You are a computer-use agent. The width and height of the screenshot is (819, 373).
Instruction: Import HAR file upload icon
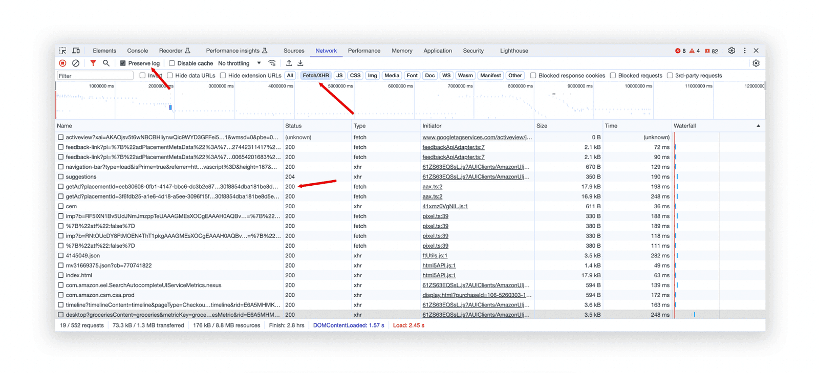pos(289,63)
